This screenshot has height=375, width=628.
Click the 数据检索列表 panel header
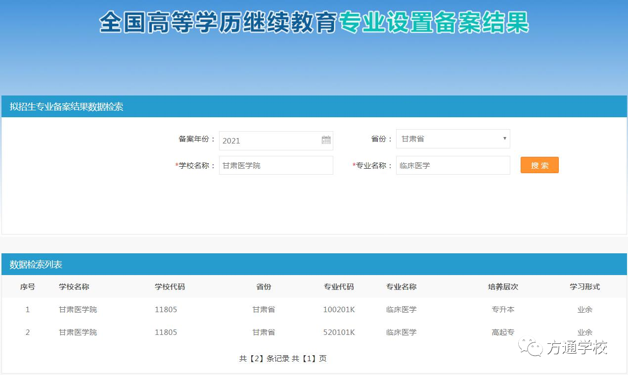tap(36, 265)
